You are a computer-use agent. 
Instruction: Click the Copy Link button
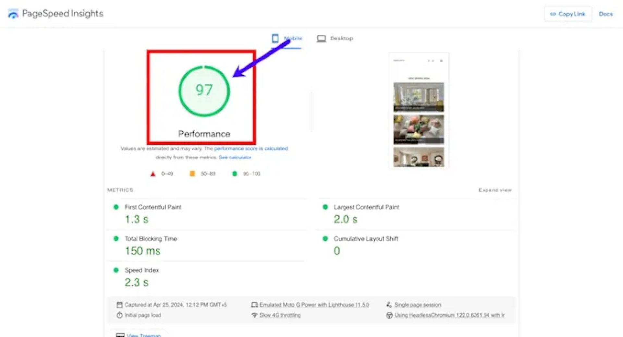(568, 14)
